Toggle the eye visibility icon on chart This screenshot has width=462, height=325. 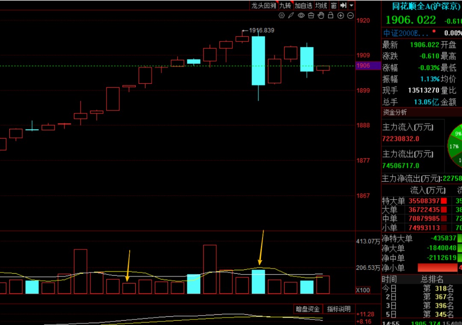(x=301, y=16)
